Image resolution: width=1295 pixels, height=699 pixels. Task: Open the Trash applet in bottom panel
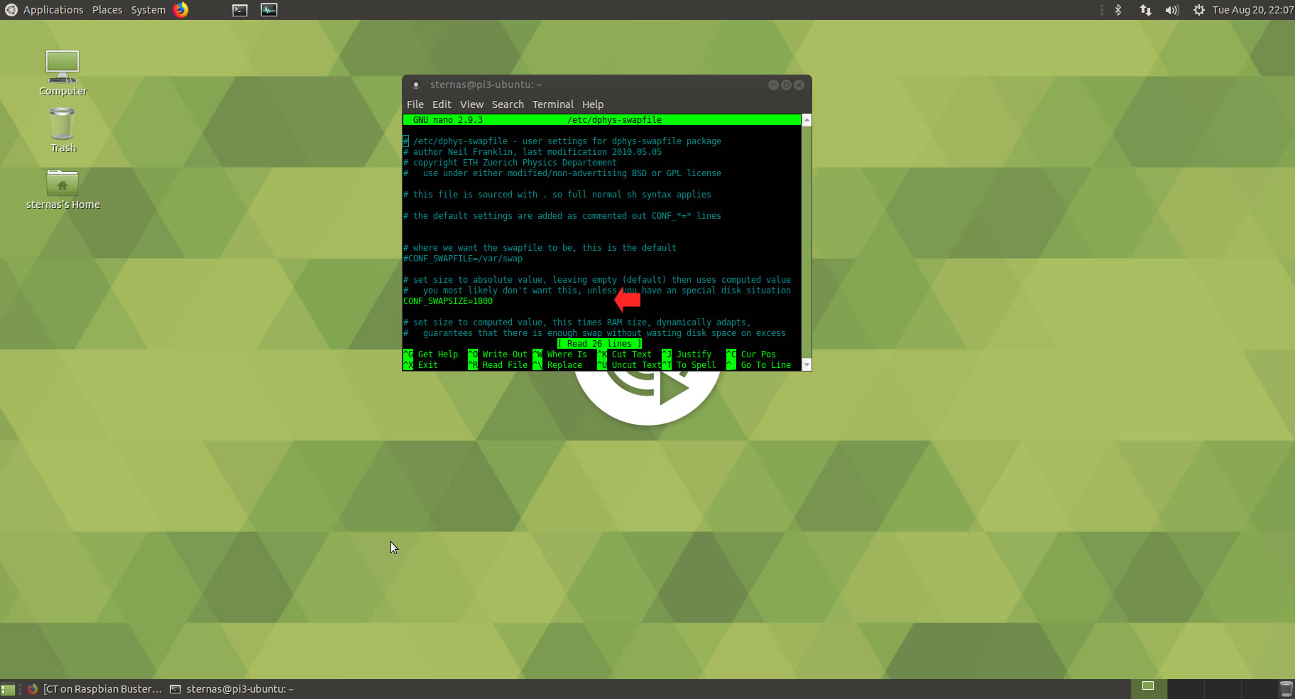(x=1286, y=689)
